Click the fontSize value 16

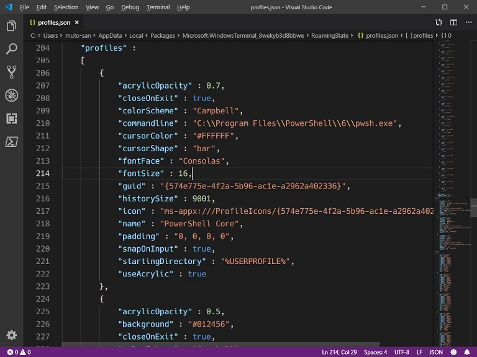point(183,174)
